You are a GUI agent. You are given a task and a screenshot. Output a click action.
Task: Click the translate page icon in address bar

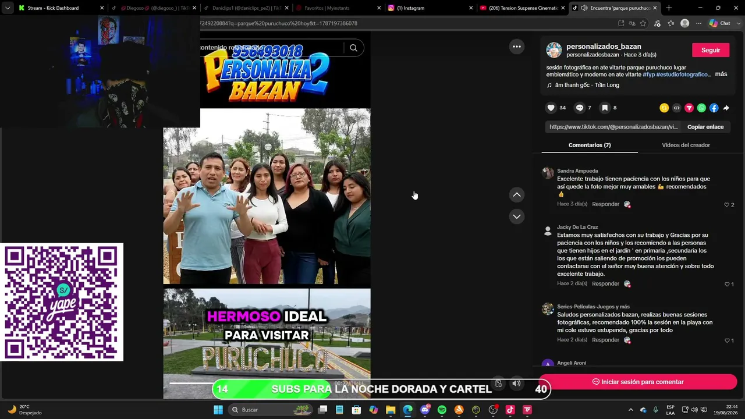click(x=632, y=23)
